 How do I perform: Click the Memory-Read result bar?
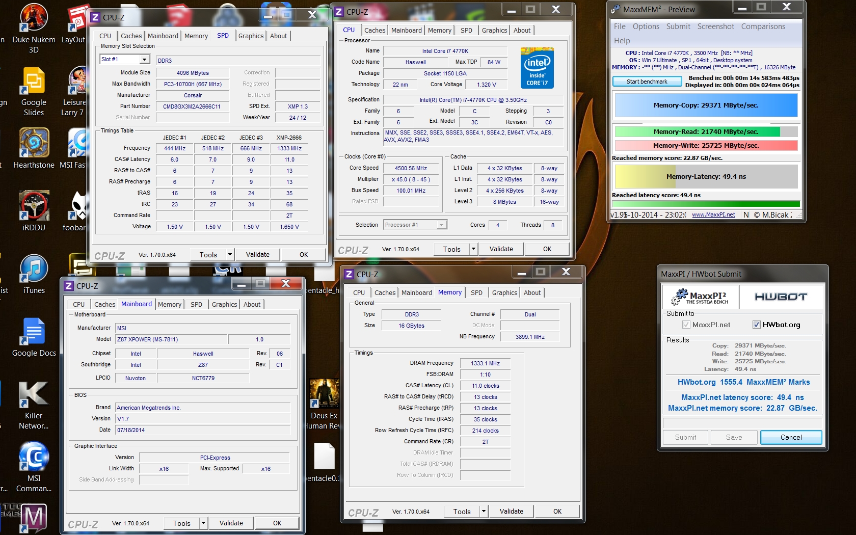pyautogui.click(x=706, y=131)
